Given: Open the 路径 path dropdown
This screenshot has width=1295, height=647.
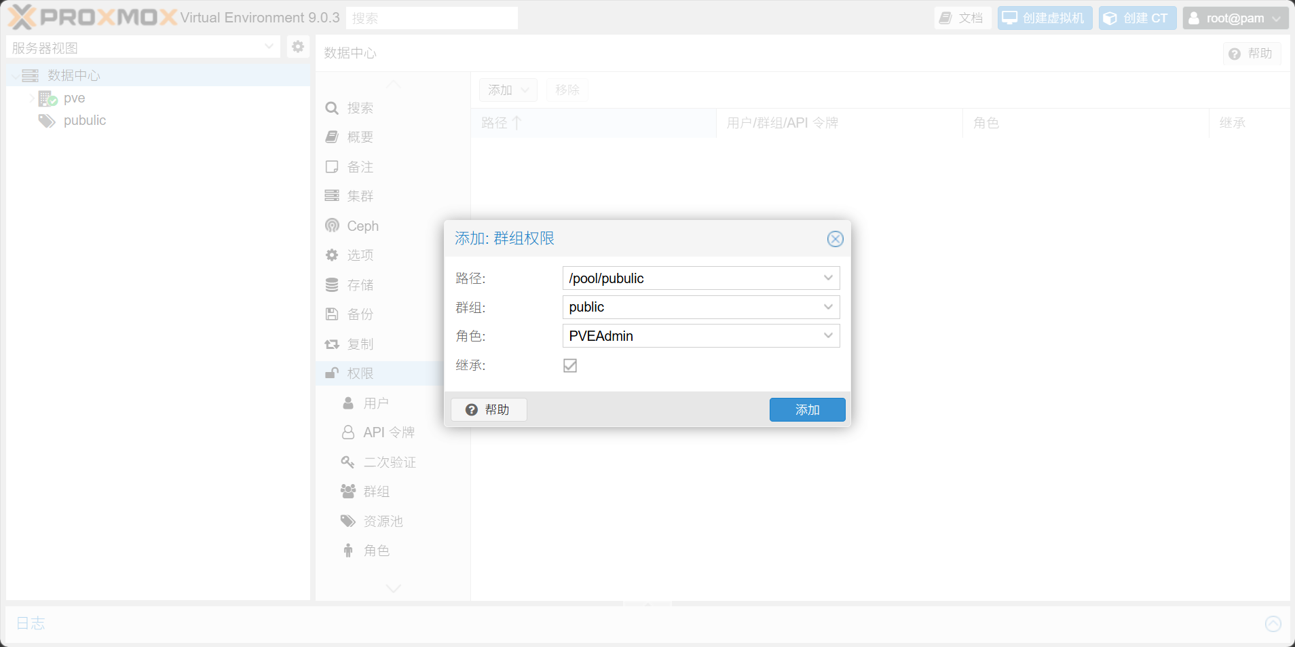Looking at the screenshot, I should click(x=828, y=278).
